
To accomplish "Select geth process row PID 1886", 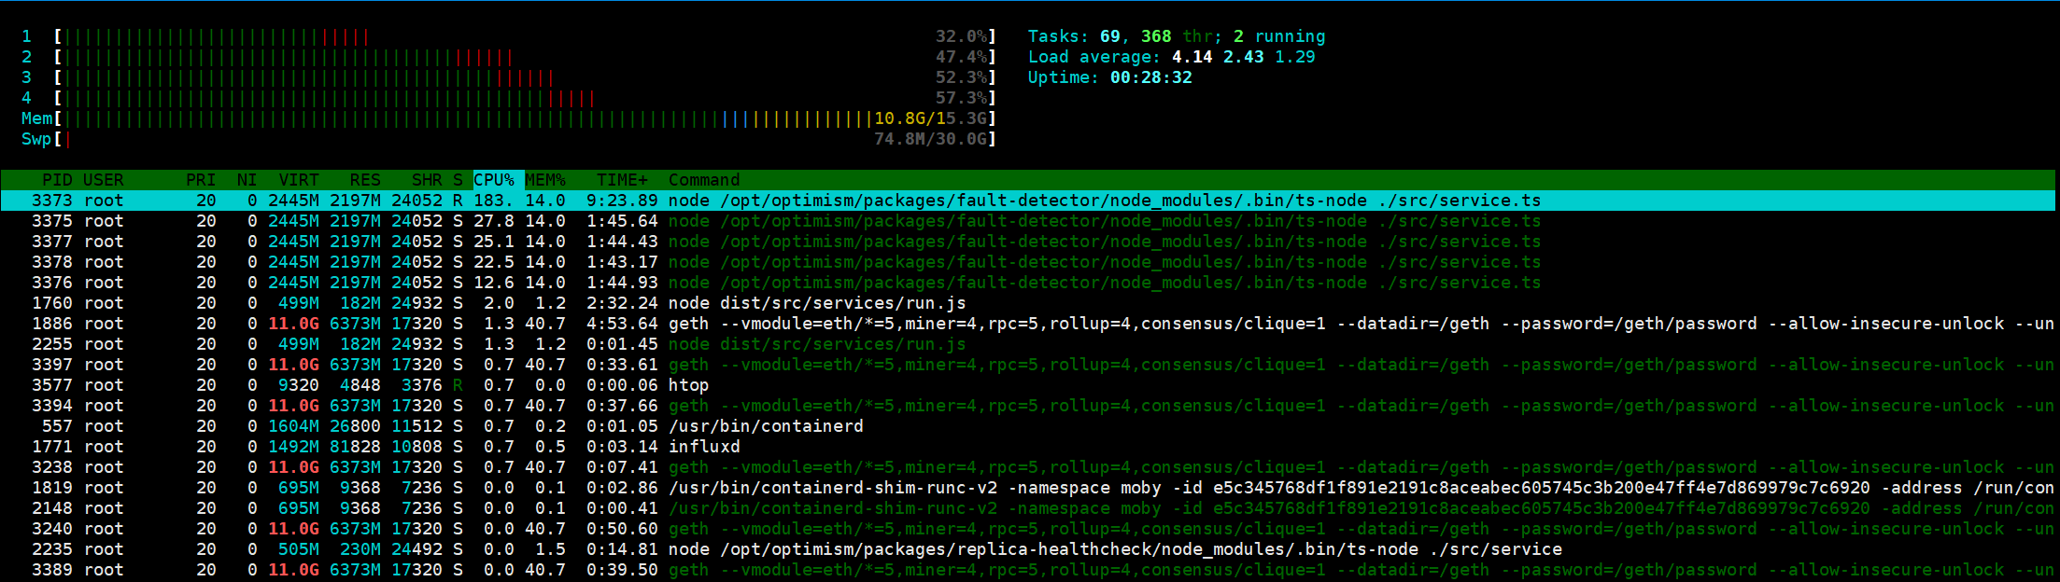I will [x=1028, y=324].
